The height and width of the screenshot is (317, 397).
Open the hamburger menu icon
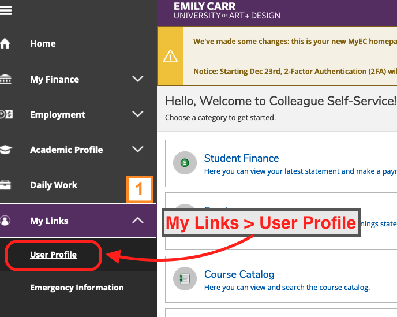[x=6, y=10]
